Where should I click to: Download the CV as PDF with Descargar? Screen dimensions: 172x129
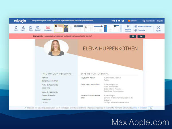[48, 28]
